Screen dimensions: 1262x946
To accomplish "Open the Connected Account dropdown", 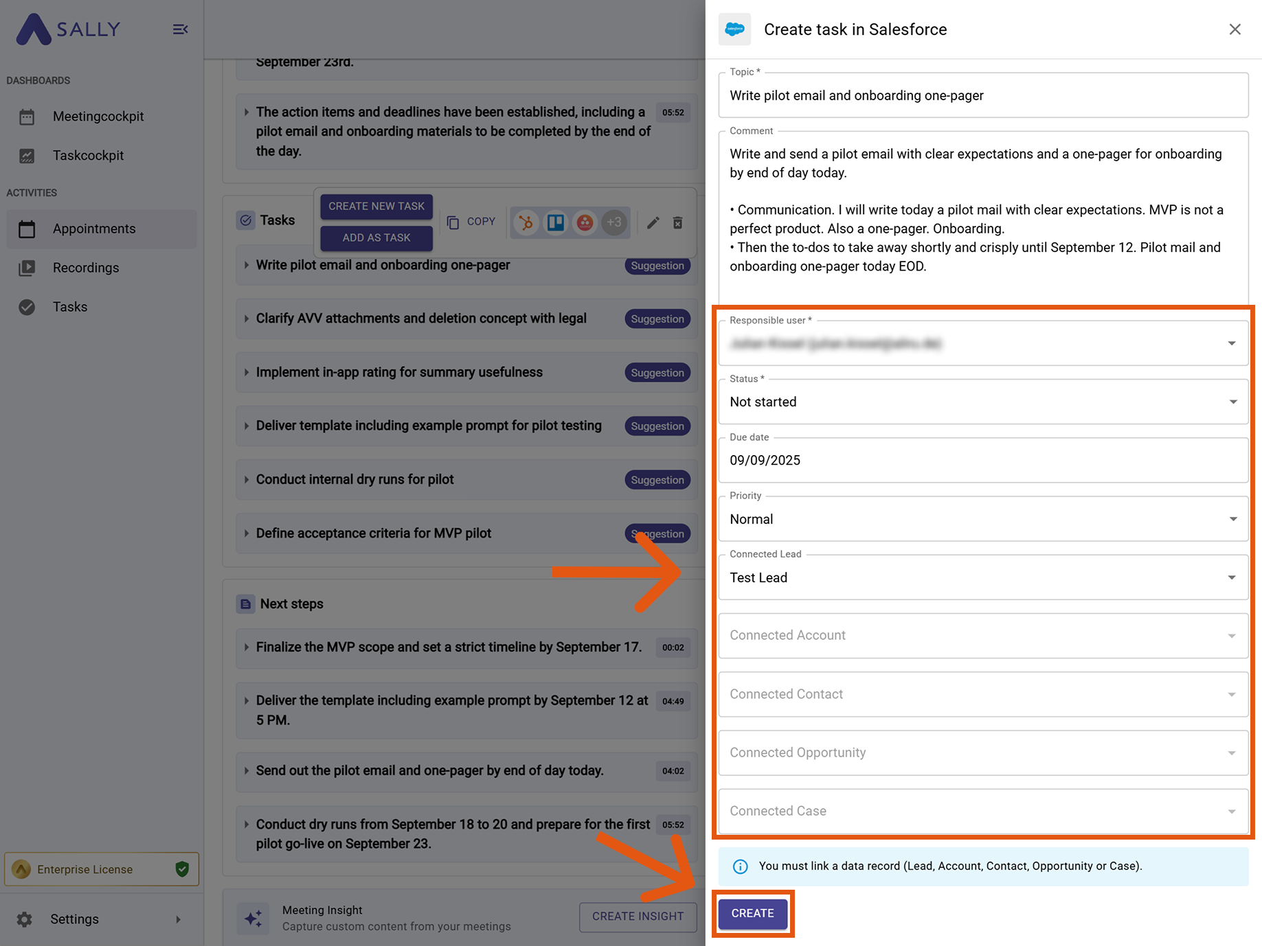I will pyautogui.click(x=983, y=636).
